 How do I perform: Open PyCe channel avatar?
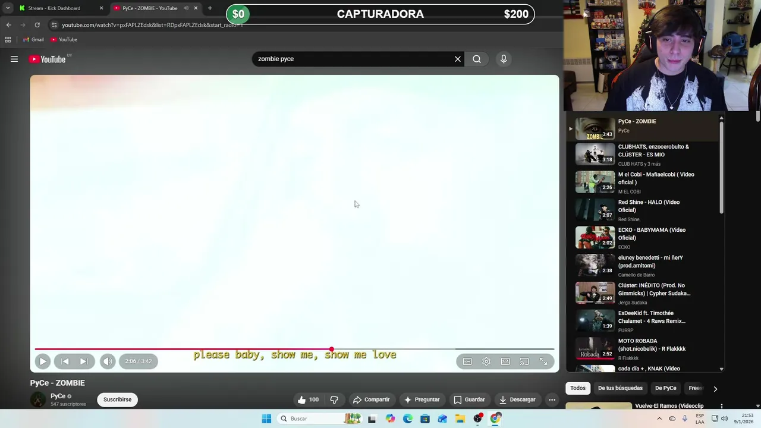(38, 399)
